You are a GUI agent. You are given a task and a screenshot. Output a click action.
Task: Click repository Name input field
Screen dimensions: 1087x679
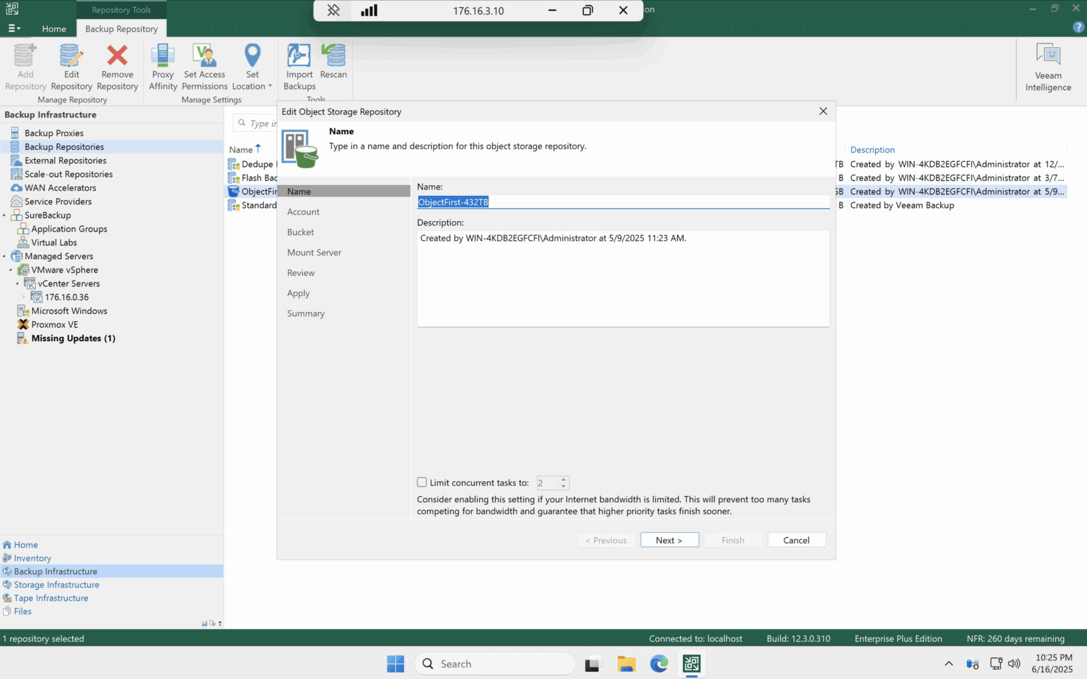coord(623,202)
